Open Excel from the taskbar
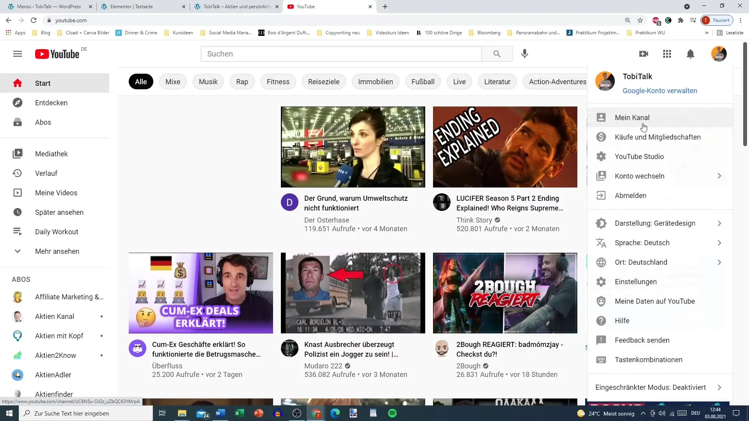The image size is (749, 421). [239, 413]
